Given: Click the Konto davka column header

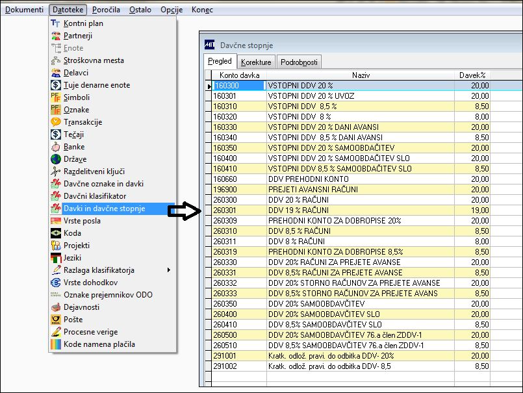Looking at the screenshot, I should 239,75.
